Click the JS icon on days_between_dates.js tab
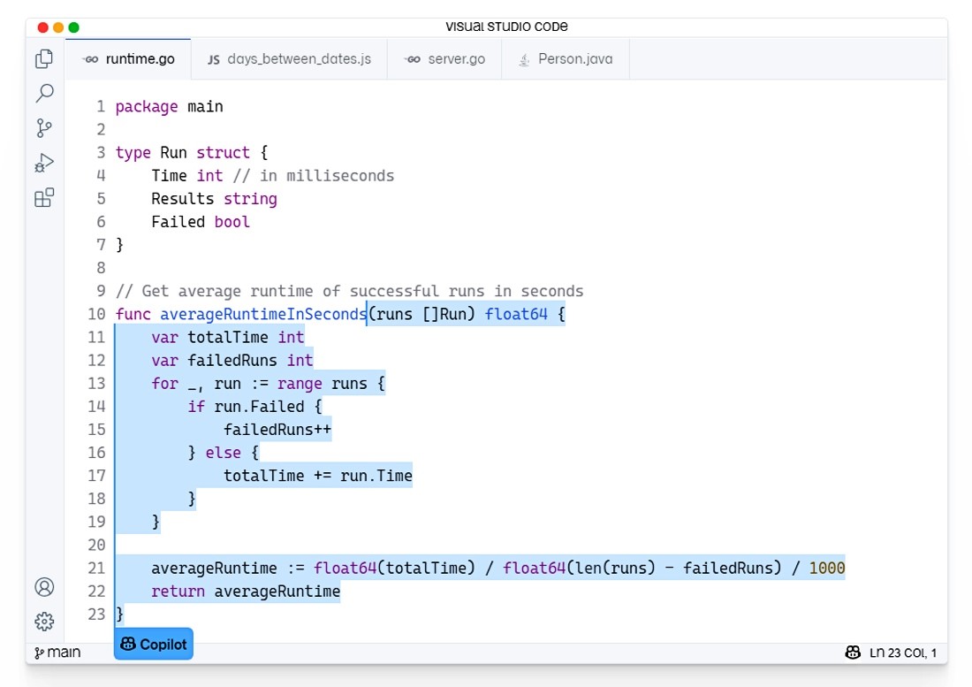Screen dimensions: 972x687 click(x=213, y=59)
